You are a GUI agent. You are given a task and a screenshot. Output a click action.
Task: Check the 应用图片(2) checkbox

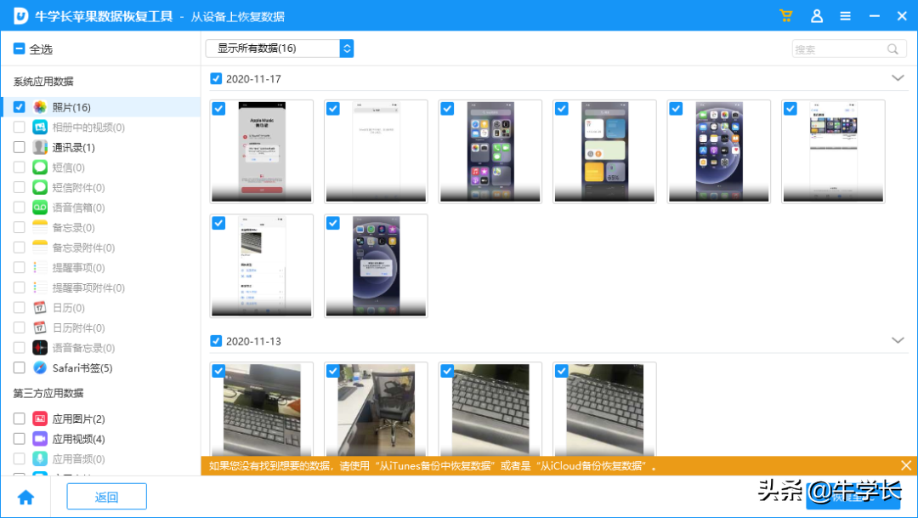20,418
